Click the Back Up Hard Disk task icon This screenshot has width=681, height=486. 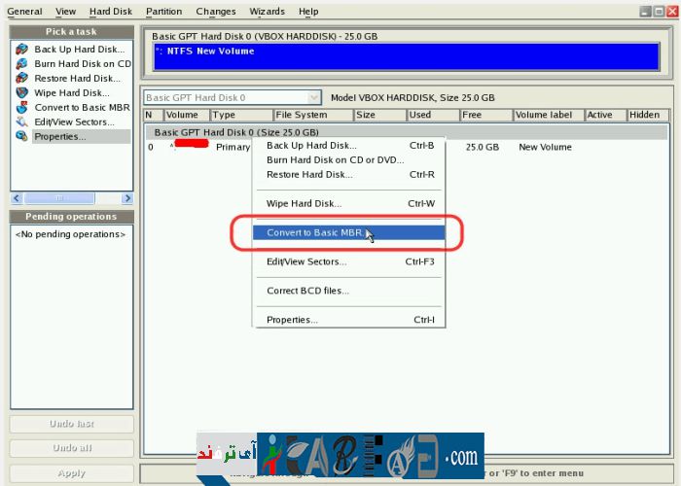[21, 50]
